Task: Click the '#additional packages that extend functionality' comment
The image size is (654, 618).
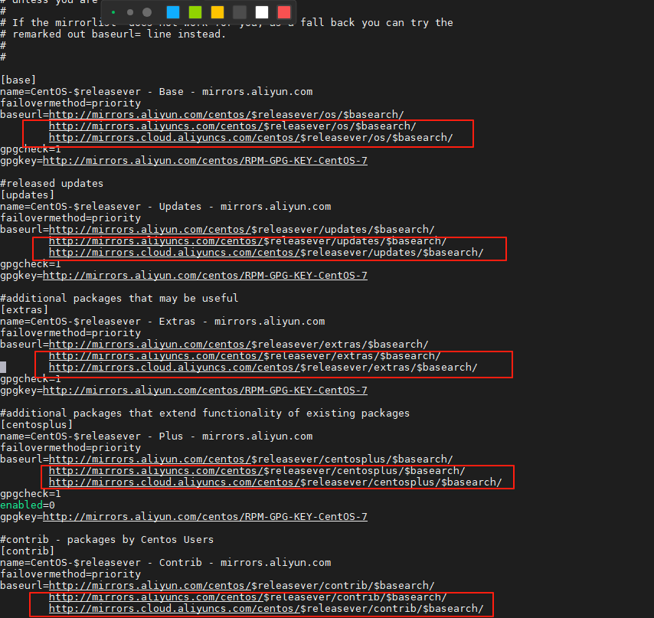Action: click(x=204, y=414)
